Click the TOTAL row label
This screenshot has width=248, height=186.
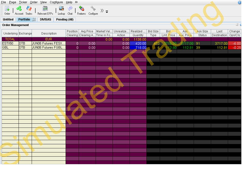click(10, 39)
